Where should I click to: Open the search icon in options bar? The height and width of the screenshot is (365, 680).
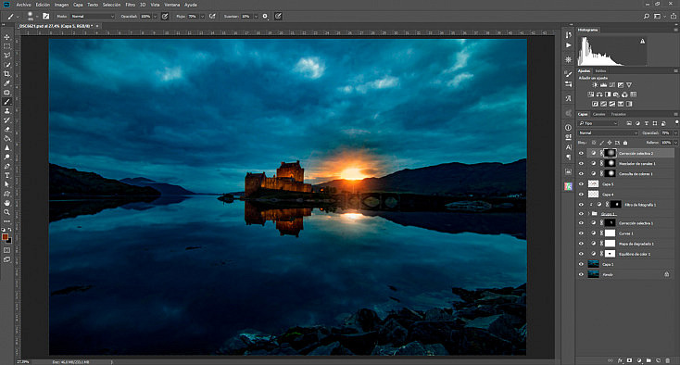coord(646,16)
